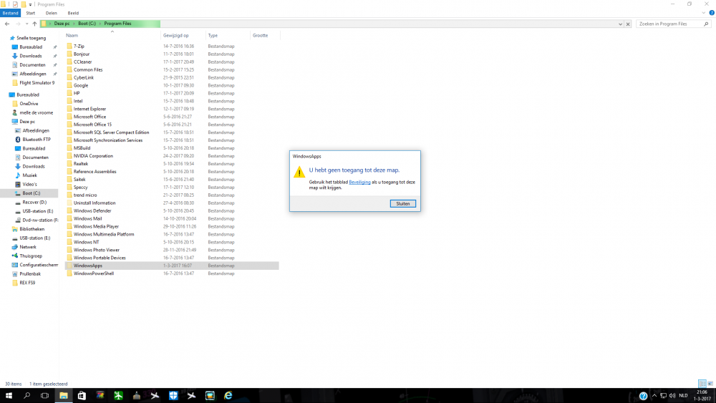Viewport: 716px width, 403px height.
Task: Open the volume control in system tray
Action: 672,396
